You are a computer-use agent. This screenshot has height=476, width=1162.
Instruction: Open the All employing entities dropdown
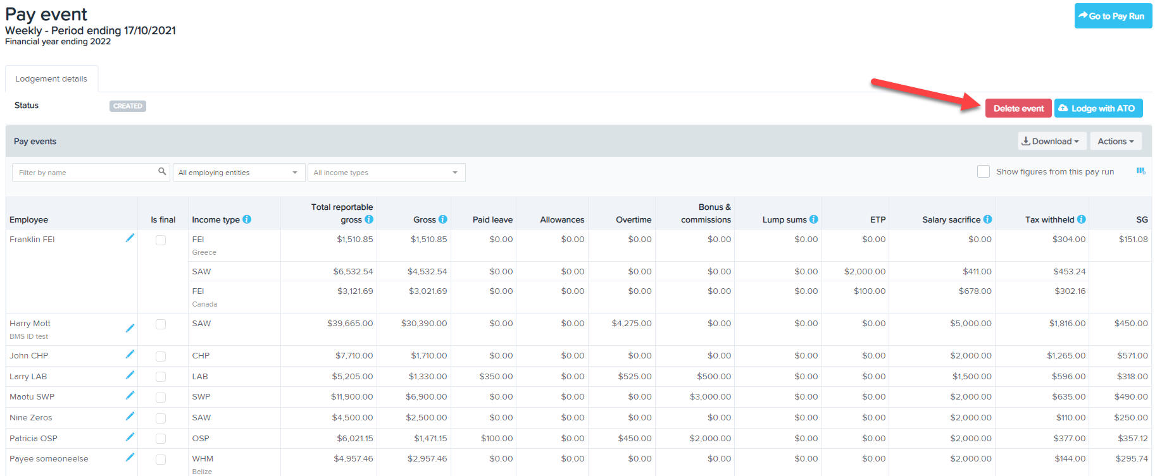pyautogui.click(x=237, y=173)
